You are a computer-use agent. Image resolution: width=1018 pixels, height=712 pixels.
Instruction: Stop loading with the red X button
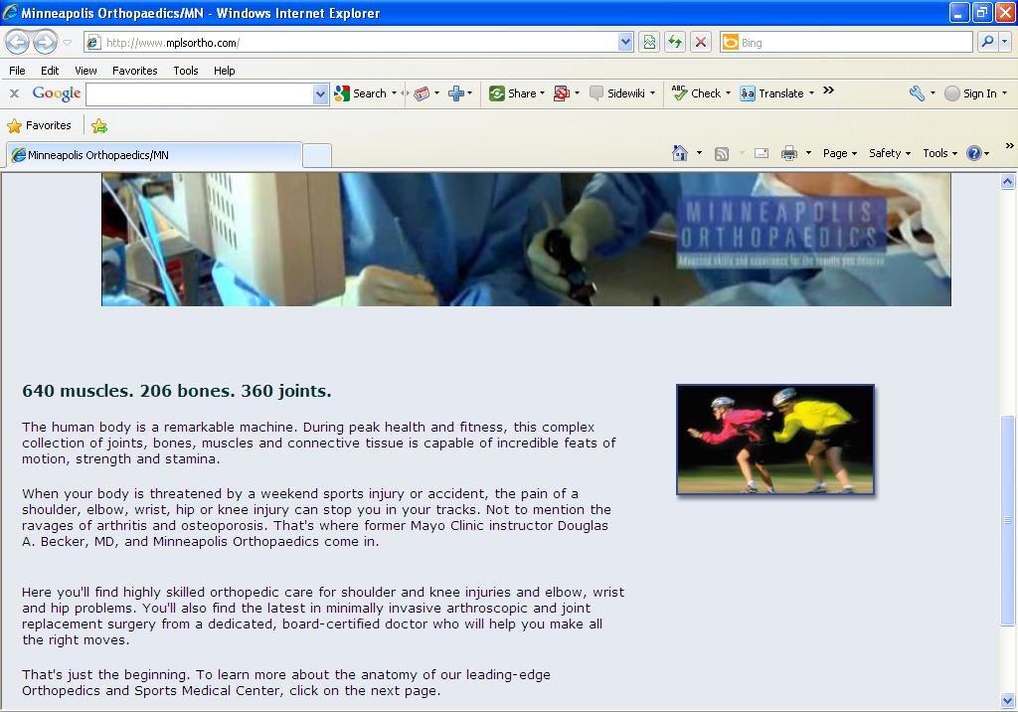701,42
